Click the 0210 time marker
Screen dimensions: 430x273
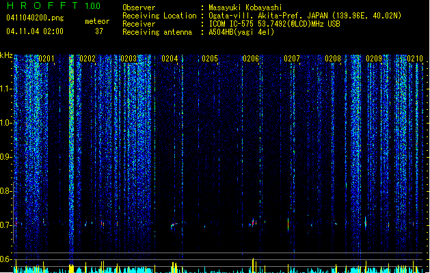point(415,59)
